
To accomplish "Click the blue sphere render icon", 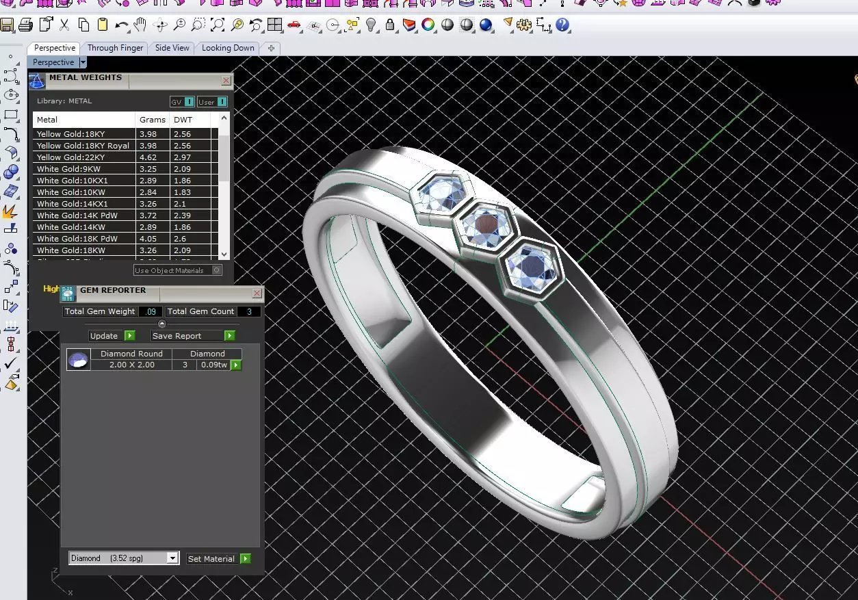I will point(486,25).
